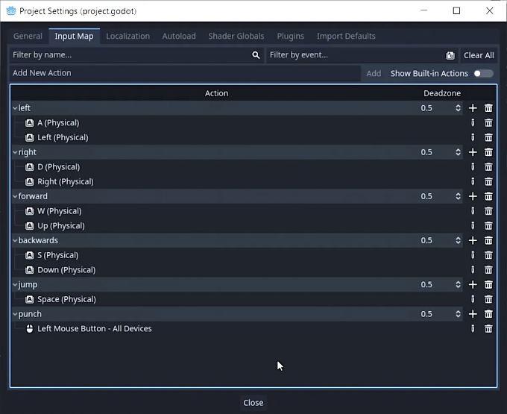Delete the forward action
The width and height of the screenshot is (507, 414).
(x=488, y=196)
